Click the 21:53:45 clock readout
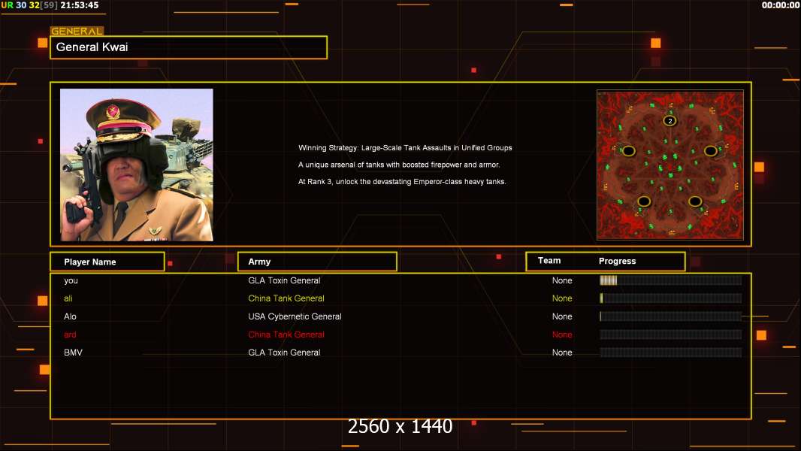Image resolution: width=801 pixels, height=451 pixels. point(79,5)
